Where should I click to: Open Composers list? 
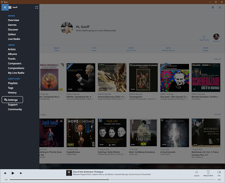pos(15,63)
